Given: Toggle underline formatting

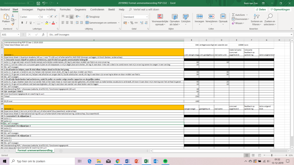Looking at the screenshot, I should (x=31, y=23).
